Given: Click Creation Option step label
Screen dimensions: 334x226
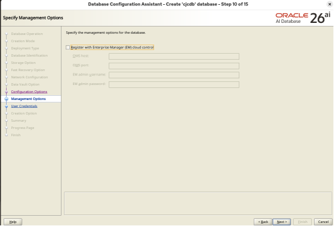Looking at the screenshot, I should tap(24, 113).
